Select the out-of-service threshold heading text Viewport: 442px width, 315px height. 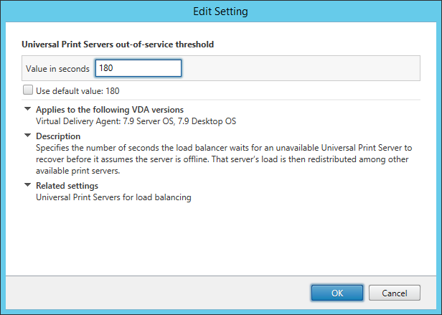(118, 44)
